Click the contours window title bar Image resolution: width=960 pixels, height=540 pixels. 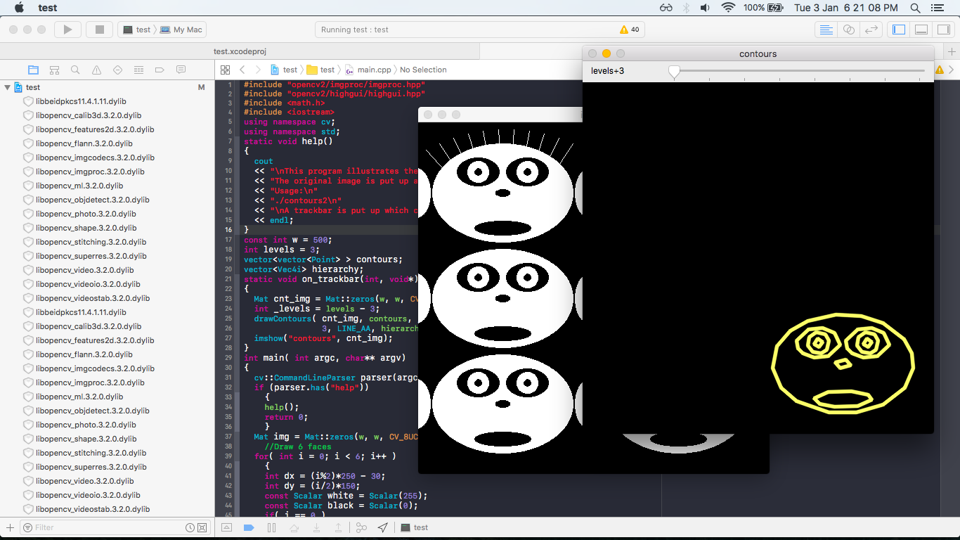pyautogui.click(x=758, y=53)
